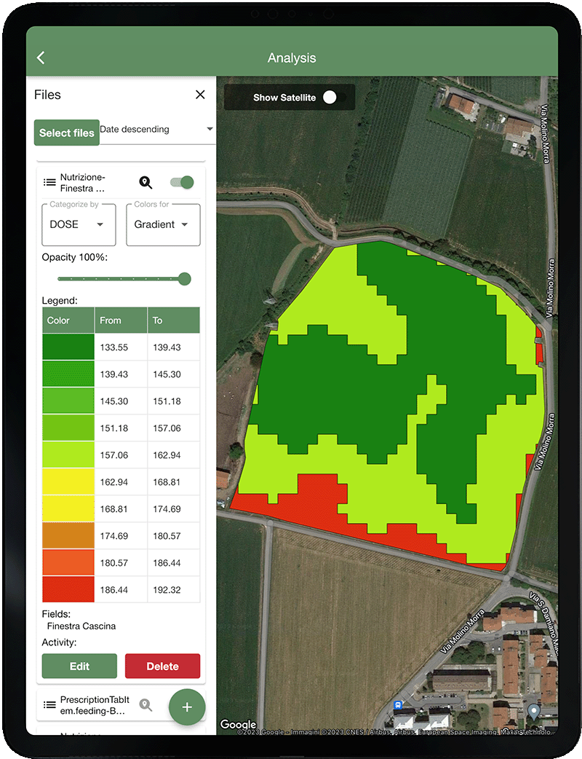Open the PrescriptionTabItem attribute list

click(49, 704)
